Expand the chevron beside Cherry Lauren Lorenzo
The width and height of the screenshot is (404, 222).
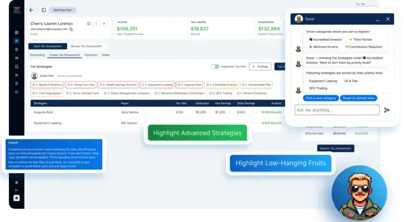[104, 24]
